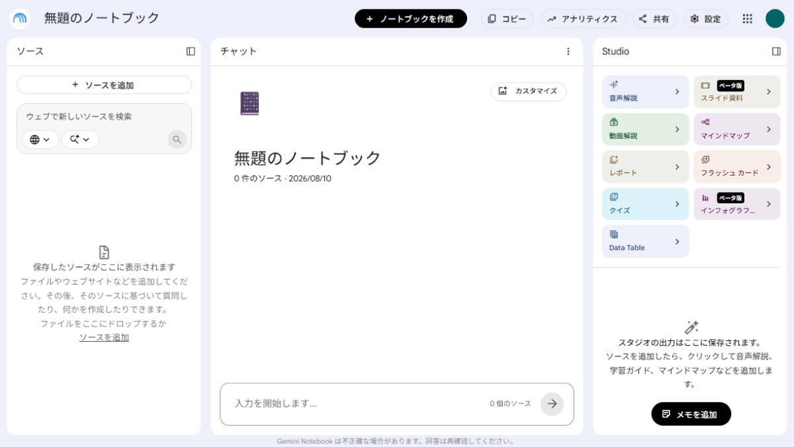The image size is (794, 447).
Task: Open the account avatar menu
Action: point(775,19)
